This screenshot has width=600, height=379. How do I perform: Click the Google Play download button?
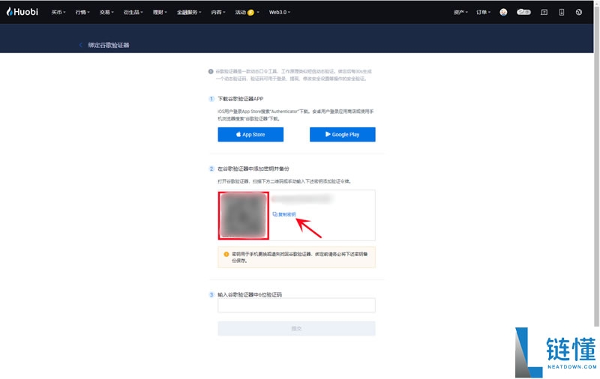click(x=343, y=135)
